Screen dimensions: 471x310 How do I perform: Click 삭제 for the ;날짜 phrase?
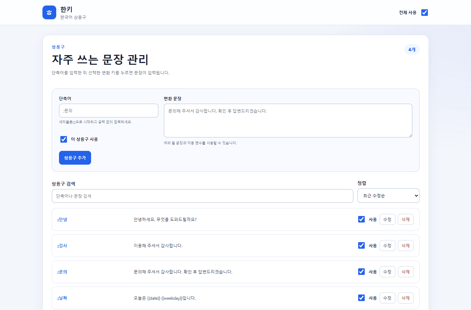click(x=406, y=298)
